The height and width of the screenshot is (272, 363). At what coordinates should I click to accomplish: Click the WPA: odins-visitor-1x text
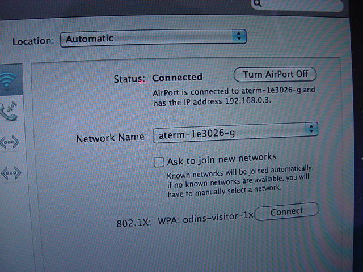point(205,218)
